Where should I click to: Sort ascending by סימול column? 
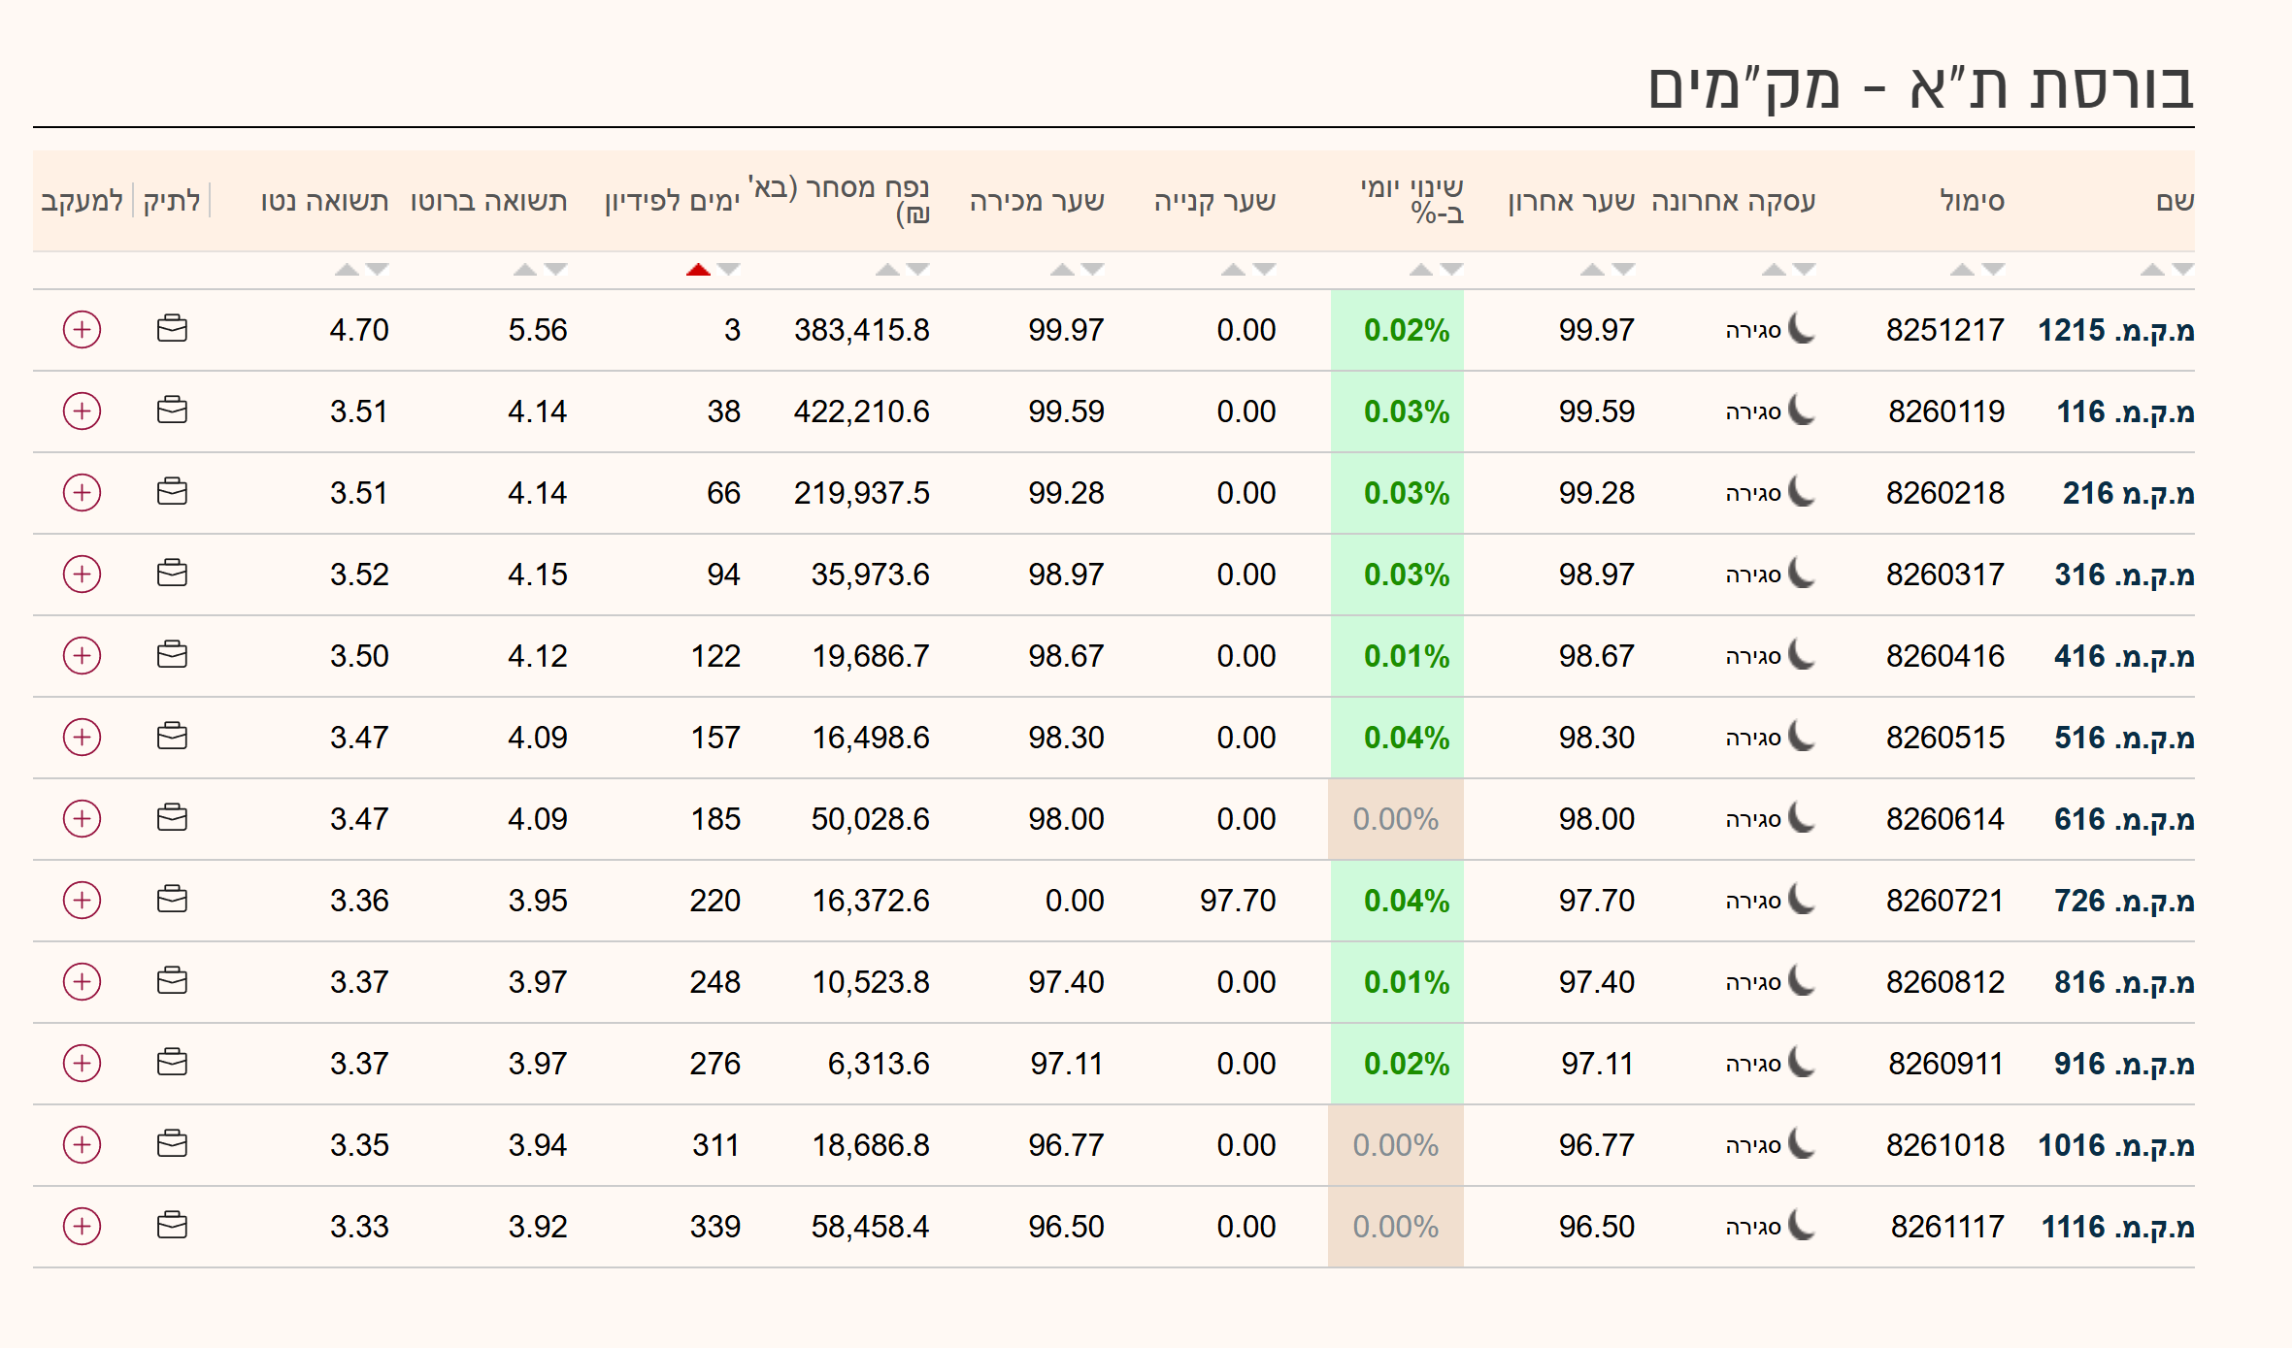tap(1961, 270)
